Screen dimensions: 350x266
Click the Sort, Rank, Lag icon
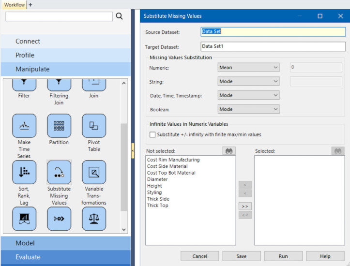coord(24,172)
